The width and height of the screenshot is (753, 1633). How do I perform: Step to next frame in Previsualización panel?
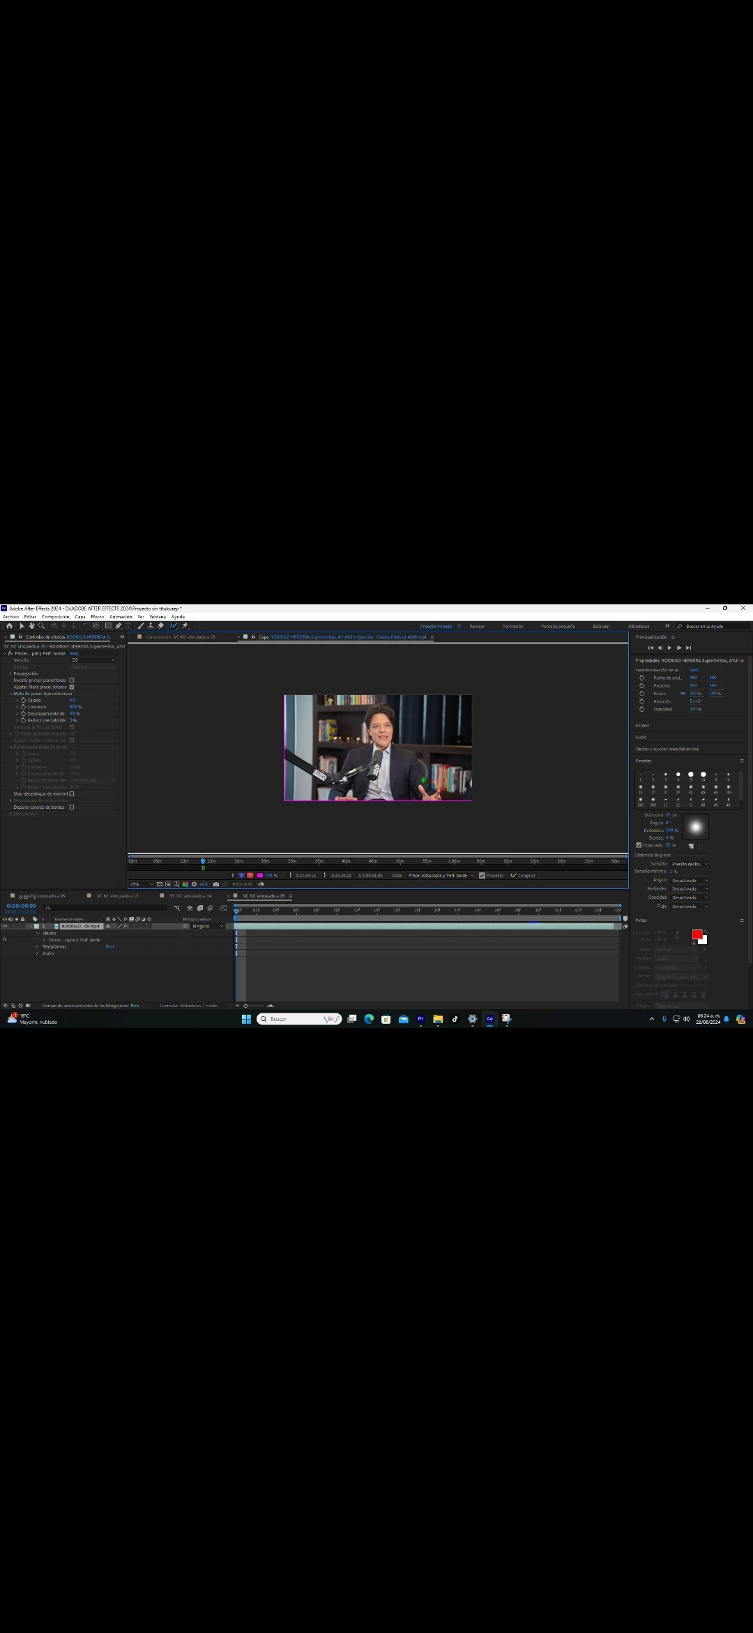[x=679, y=648]
